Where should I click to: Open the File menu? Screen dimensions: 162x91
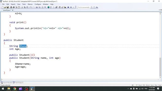3,4
